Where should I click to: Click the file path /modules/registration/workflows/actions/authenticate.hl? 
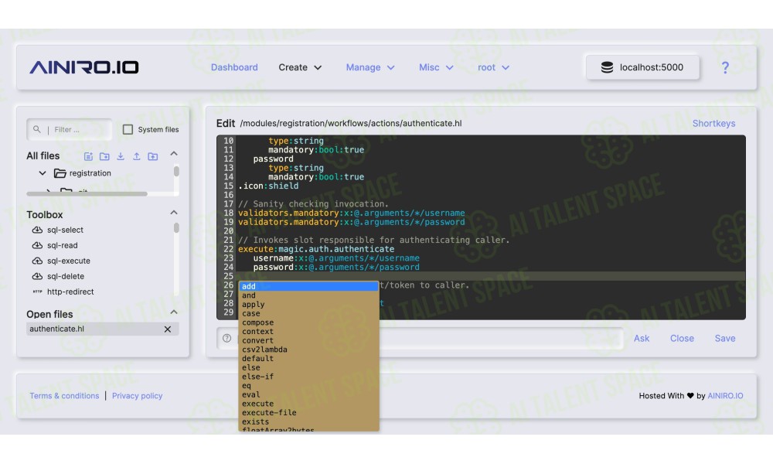point(350,123)
